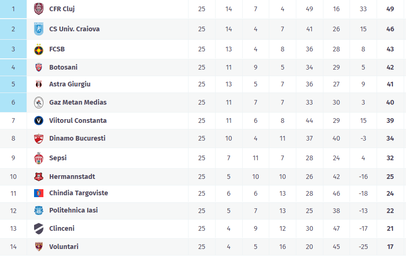Screen dimensions: 406x256
Task: Click the CS Univ. Craiova crest icon
Action: (39, 29)
